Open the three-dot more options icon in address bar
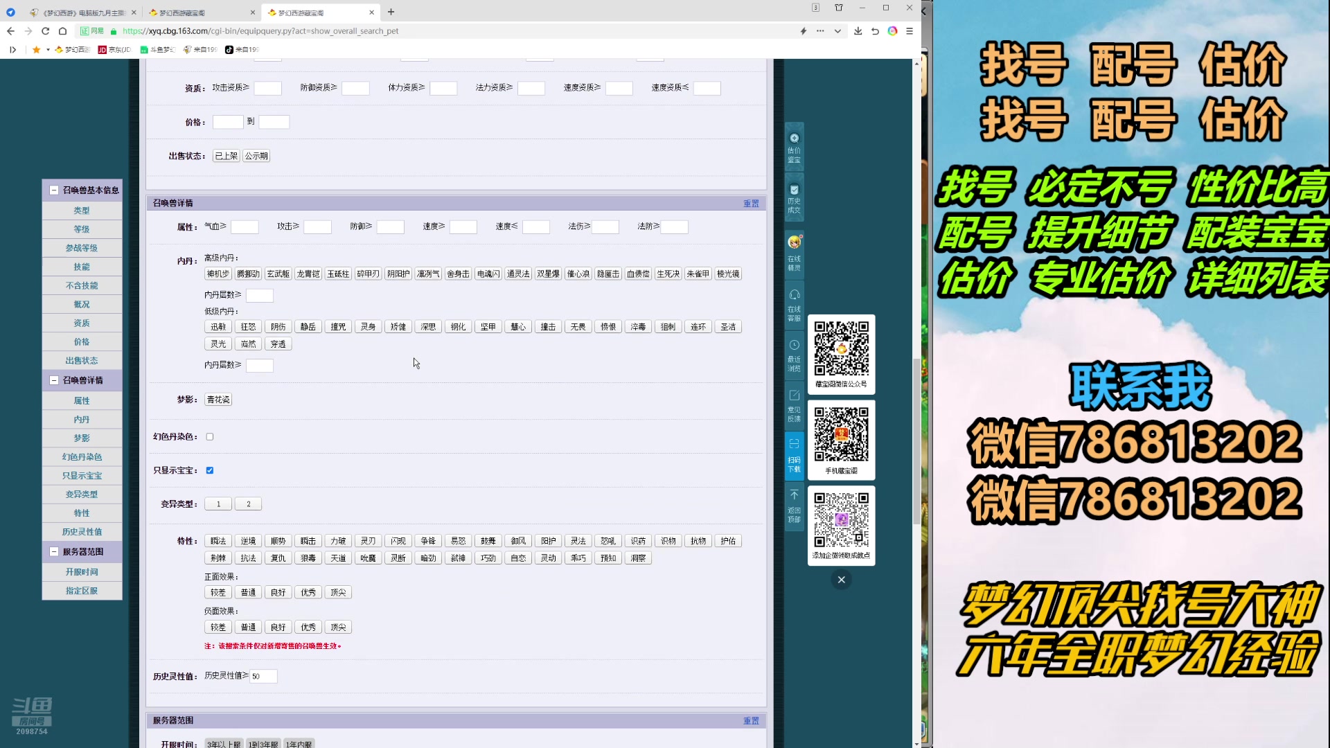The height and width of the screenshot is (748, 1330). [x=820, y=31]
